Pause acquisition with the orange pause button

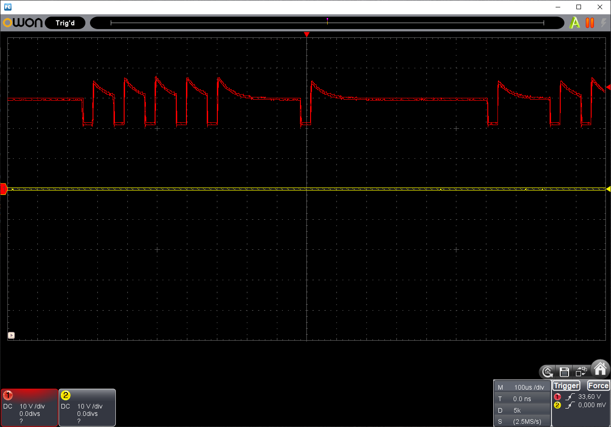(590, 23)
